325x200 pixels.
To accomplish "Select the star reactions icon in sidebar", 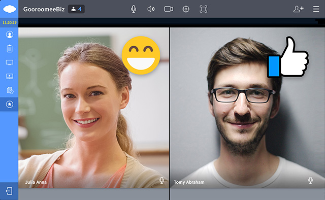I will (9, 104).
